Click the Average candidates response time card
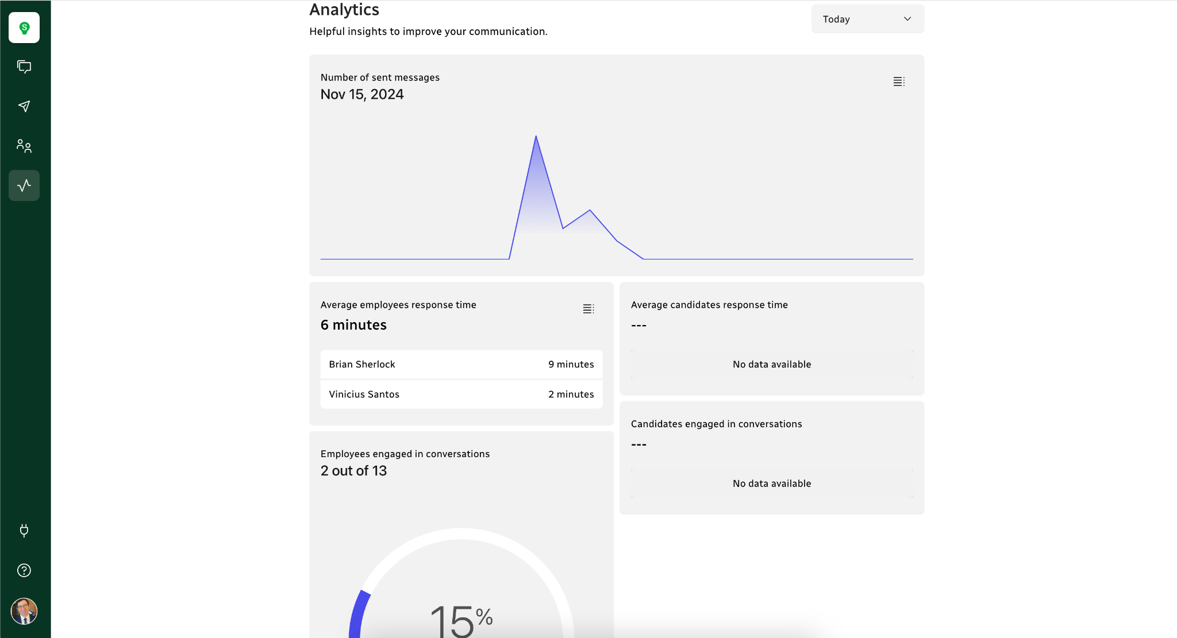 771,338
